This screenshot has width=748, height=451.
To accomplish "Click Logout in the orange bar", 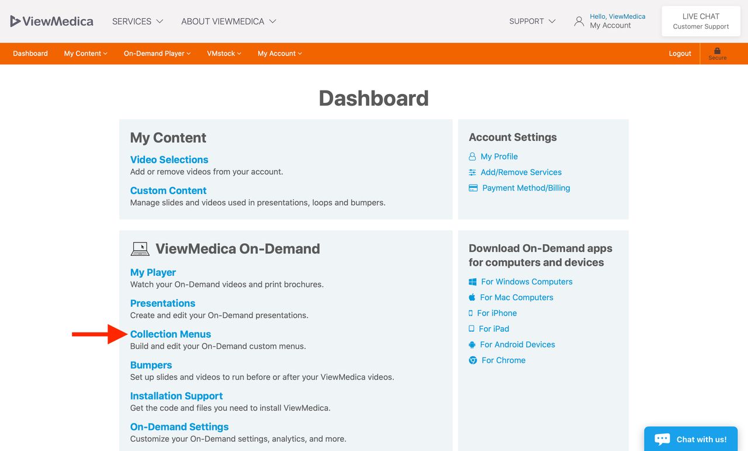I will pos(680,54).
